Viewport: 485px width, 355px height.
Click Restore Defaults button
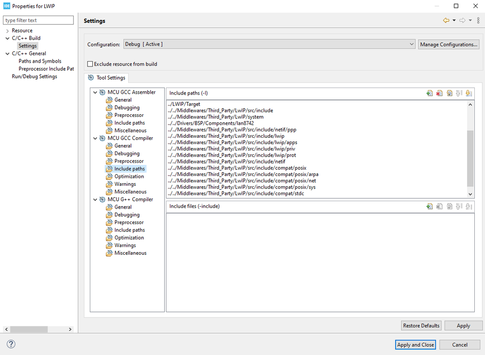421,325
